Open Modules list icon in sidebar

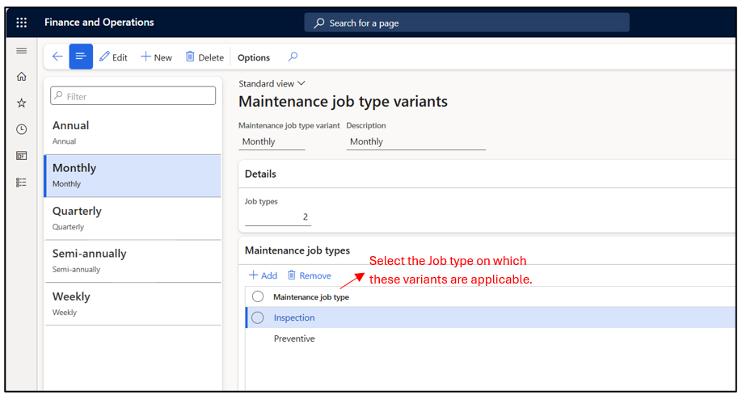pos(21,183)
